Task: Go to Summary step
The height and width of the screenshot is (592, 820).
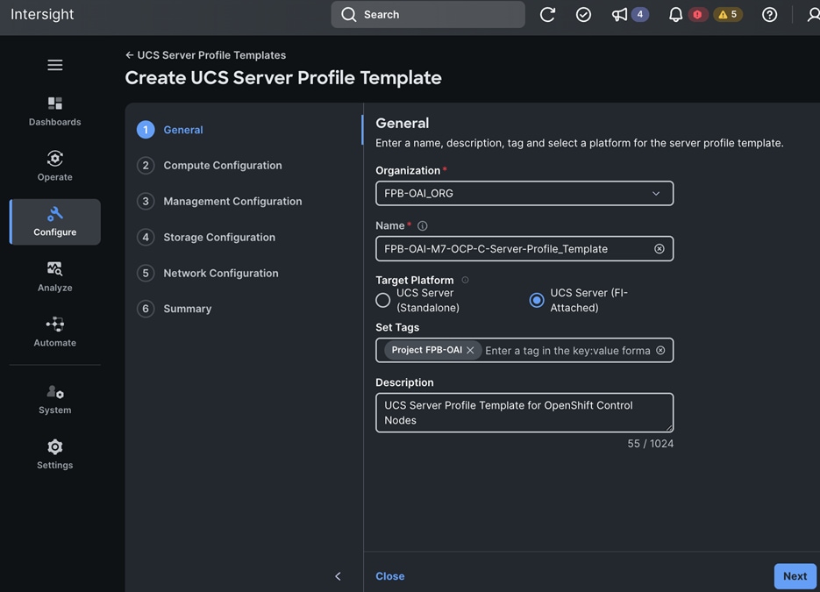Action: pos(175,309)
